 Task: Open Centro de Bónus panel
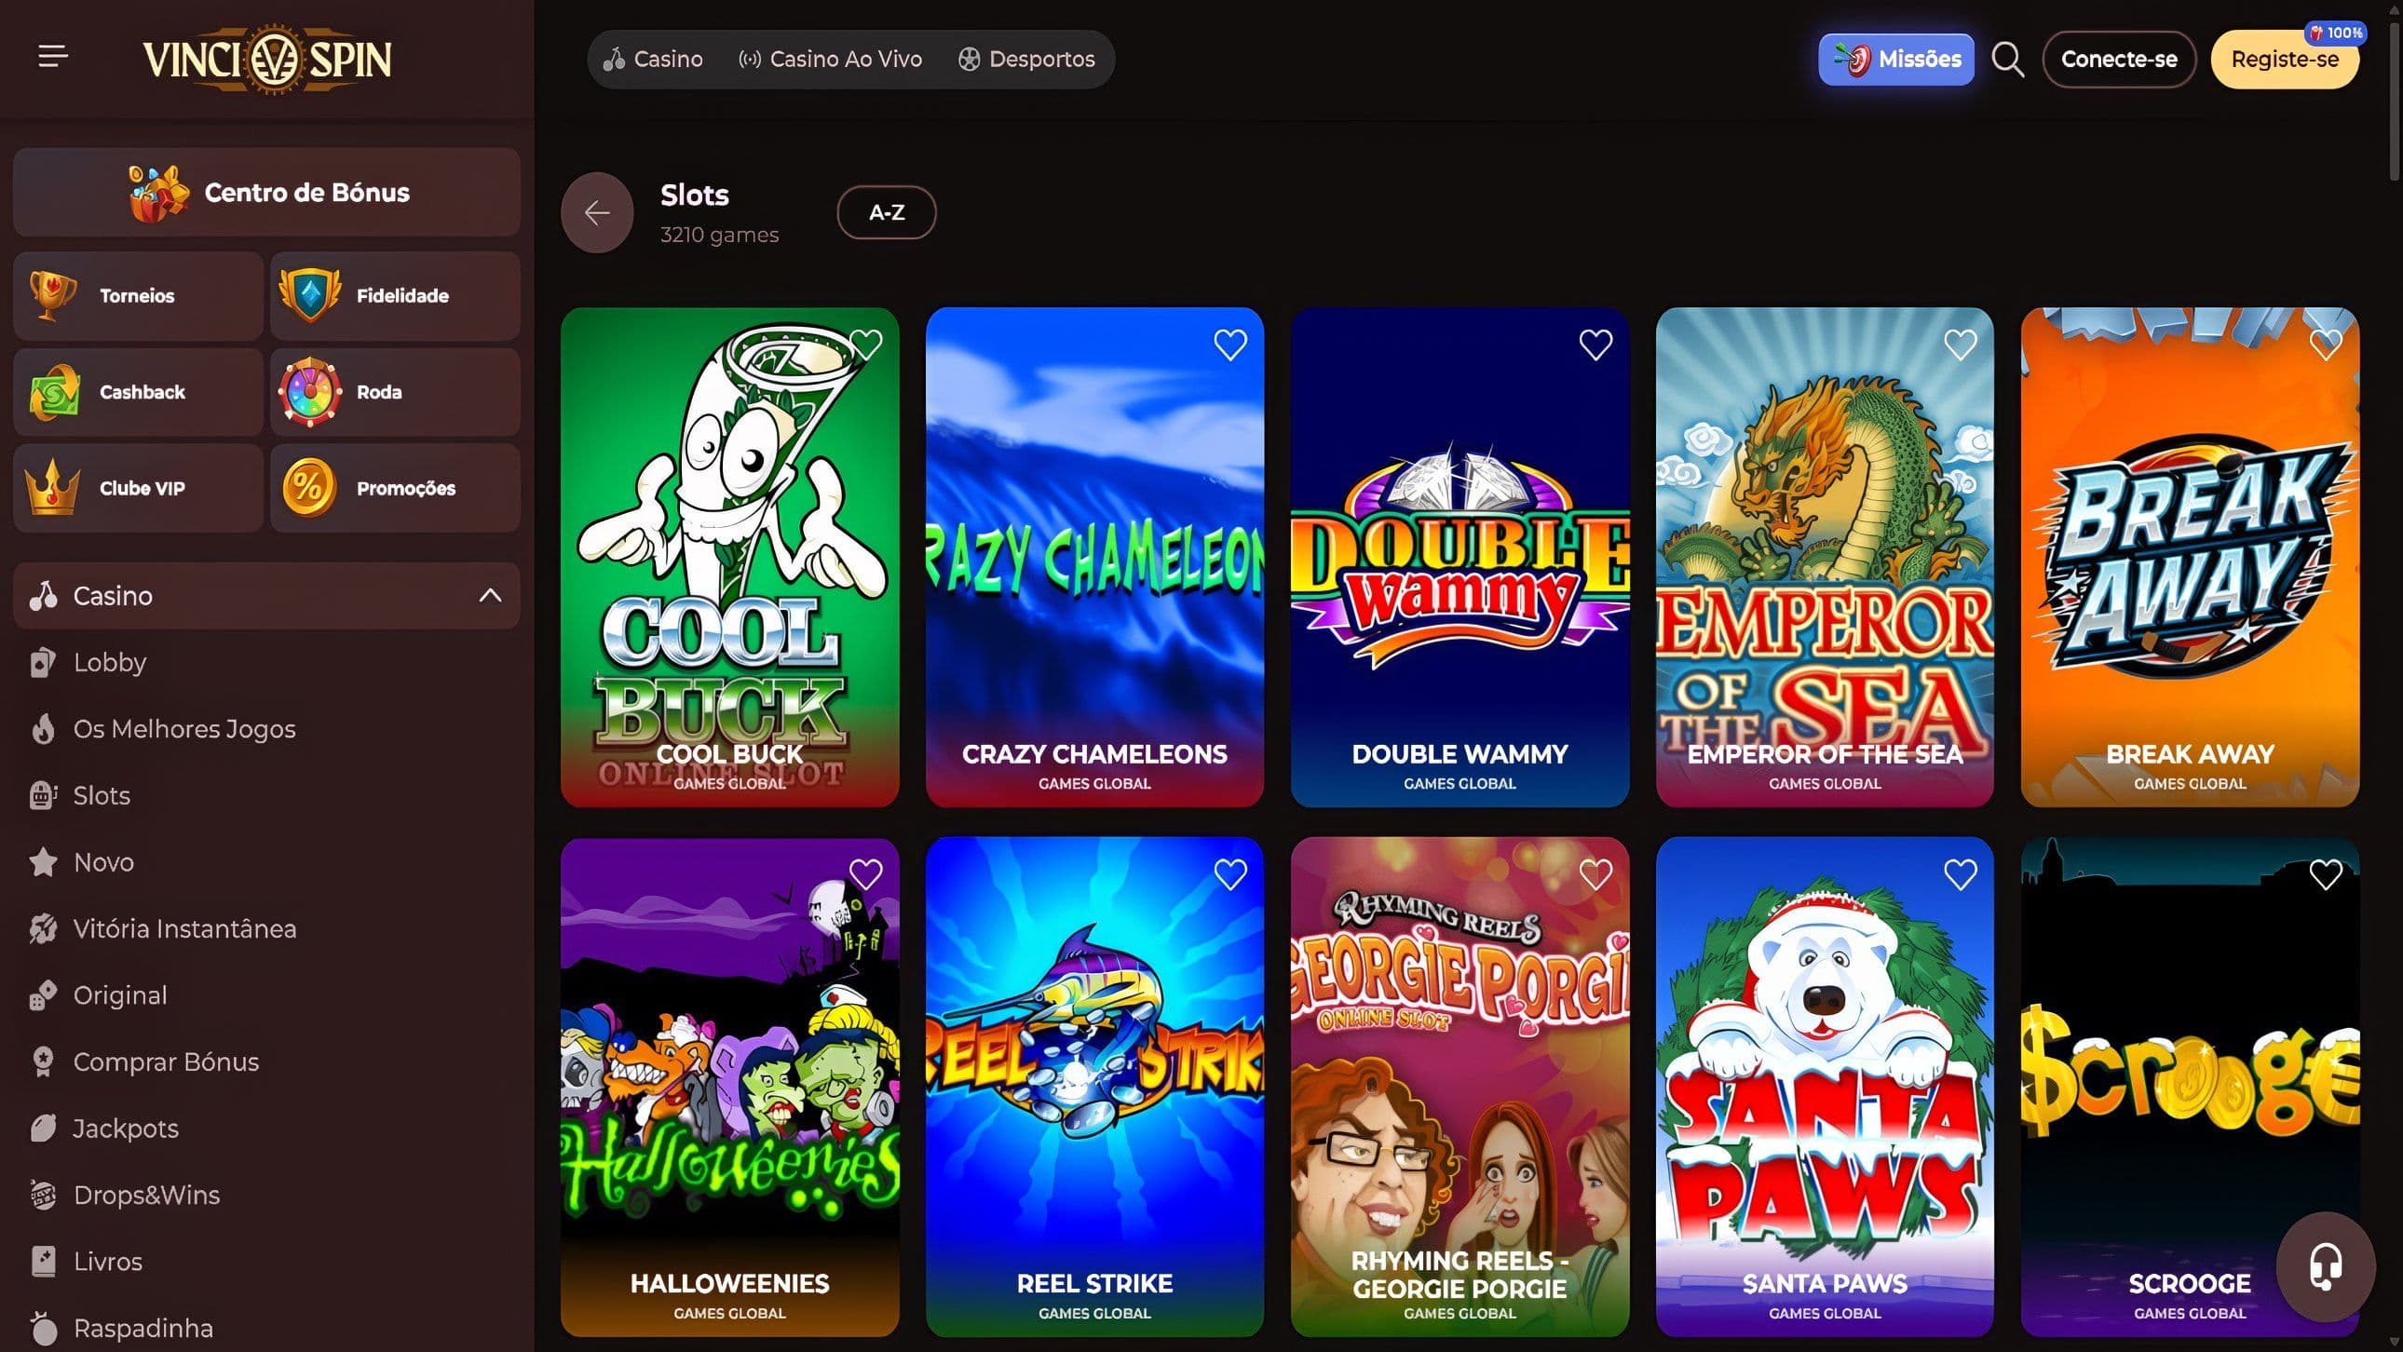(266, 192)
